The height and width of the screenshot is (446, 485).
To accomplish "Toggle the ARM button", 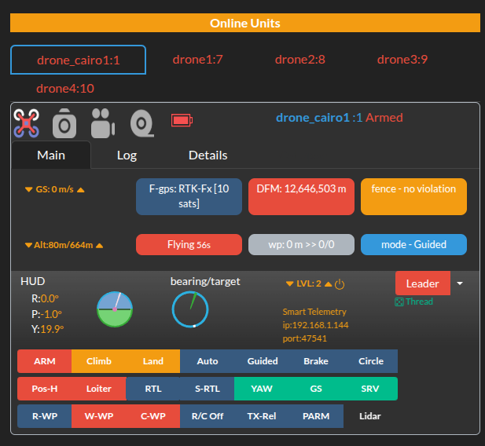I will coord(44,361).
